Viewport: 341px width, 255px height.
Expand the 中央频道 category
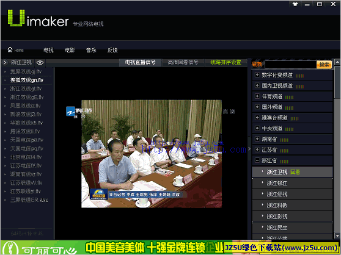257,128
